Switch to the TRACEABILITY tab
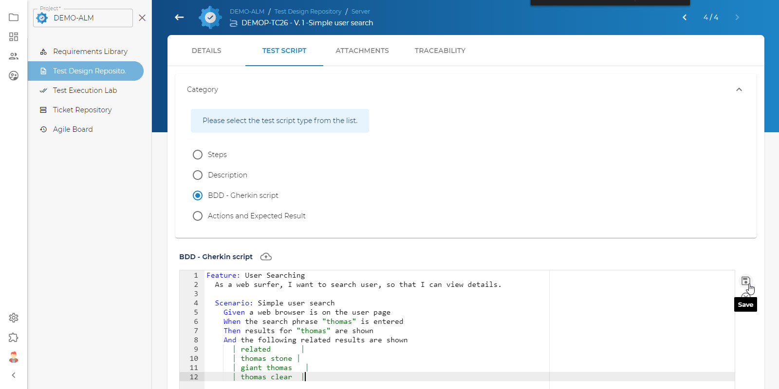This screenshot has width=779, height=389. point(440,51)
